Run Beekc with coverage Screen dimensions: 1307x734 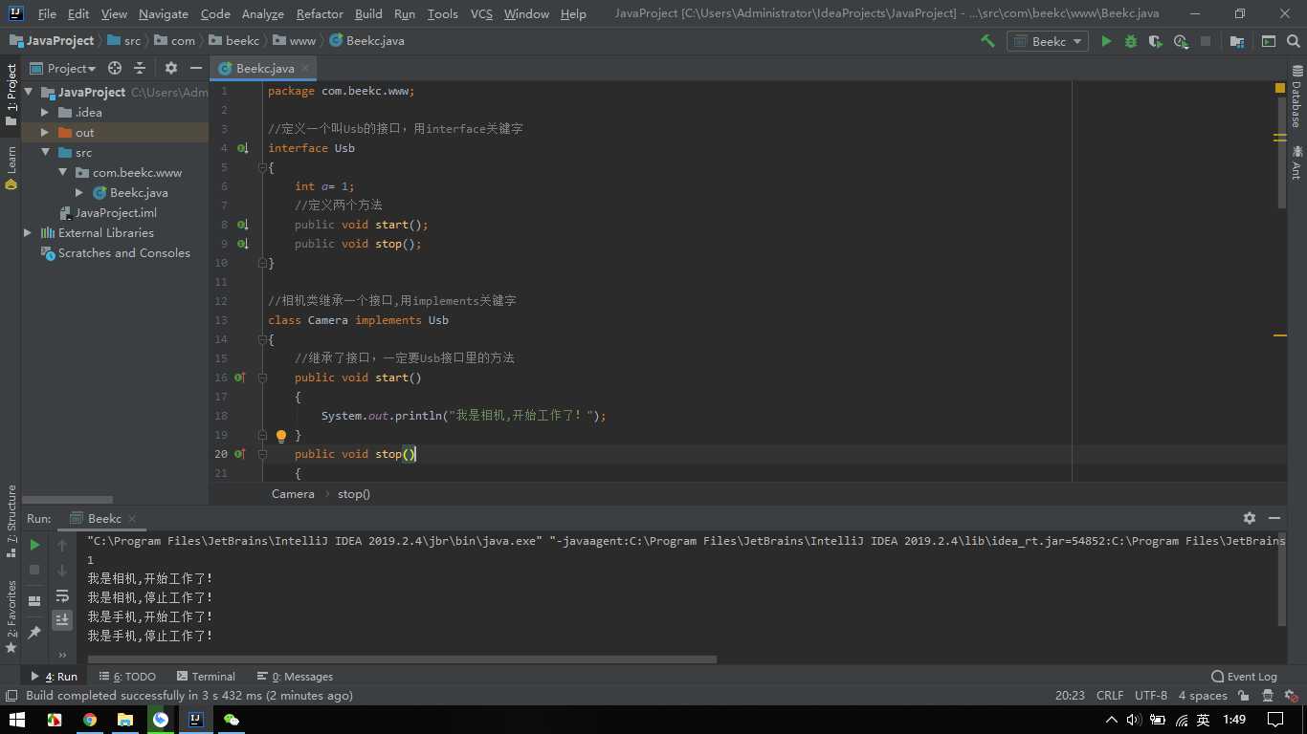pos(1156,41)
